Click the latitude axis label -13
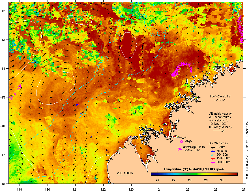Image resolution: width=249 pixels, height=192 pixels. (x=3, y=40)
